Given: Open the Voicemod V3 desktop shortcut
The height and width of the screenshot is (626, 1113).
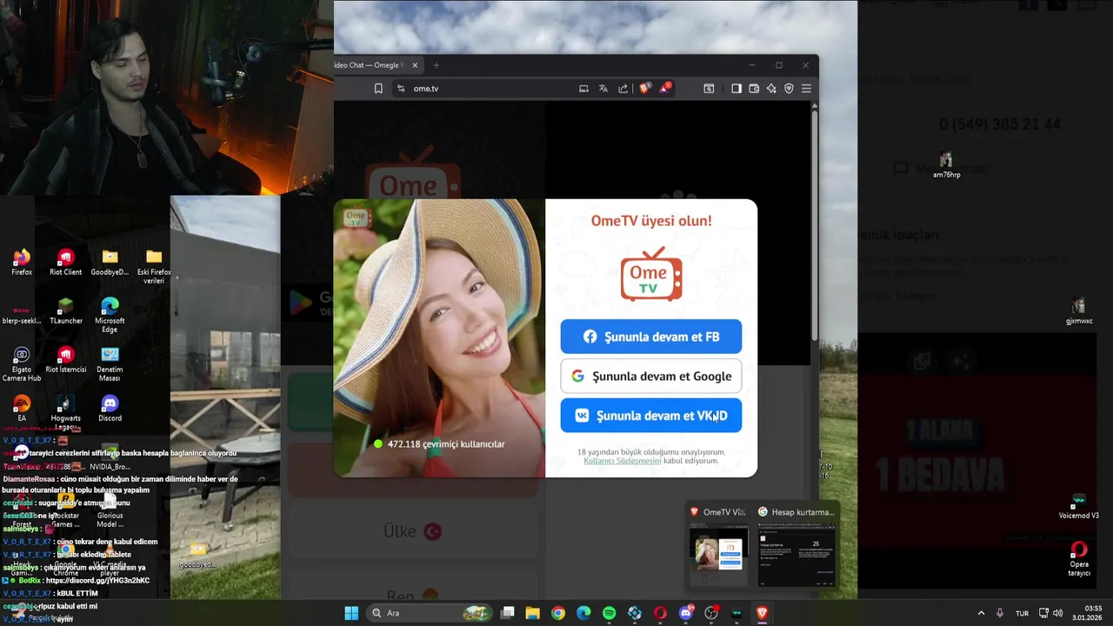Looking at the screenshot, I should click(x=1079, y=506).
